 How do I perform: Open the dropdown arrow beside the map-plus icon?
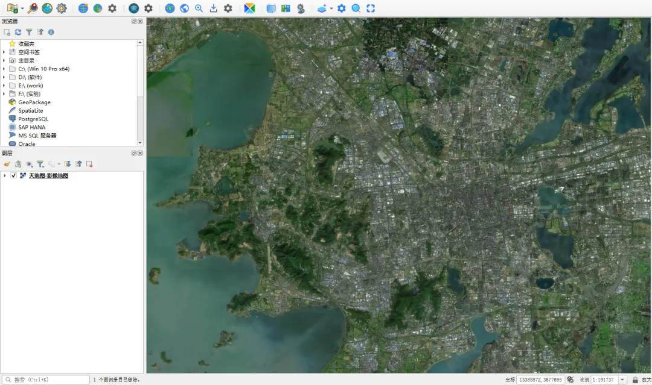click(x=22, y=8)
